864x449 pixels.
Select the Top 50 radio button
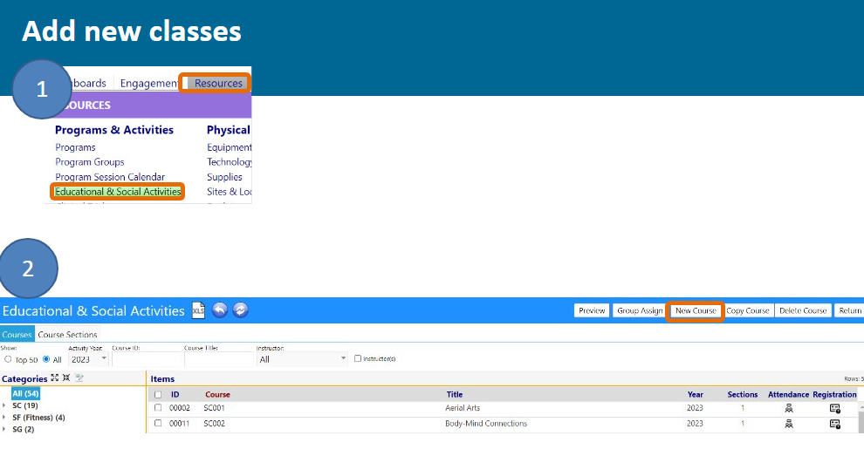pos(8,359)
